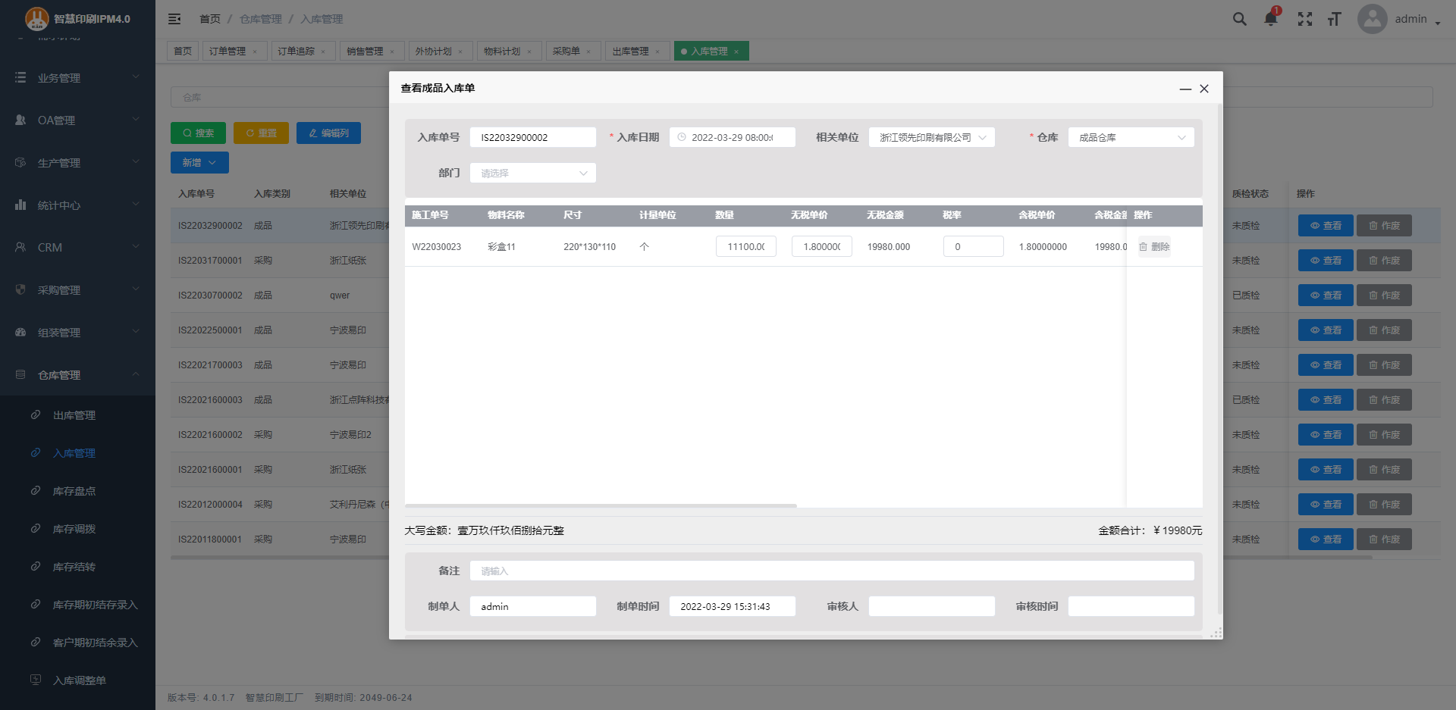Open the notification bell

tap(1271, 19)
